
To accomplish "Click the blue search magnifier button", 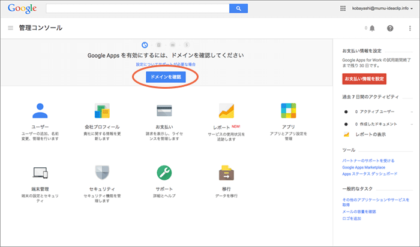I will 238,8.
